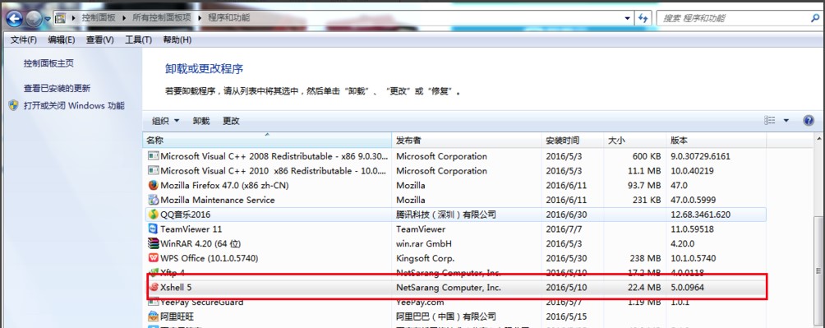Screen dimensions: 825x328
Task: Open the view options dropdown arrow
Action: coord(786,121)
